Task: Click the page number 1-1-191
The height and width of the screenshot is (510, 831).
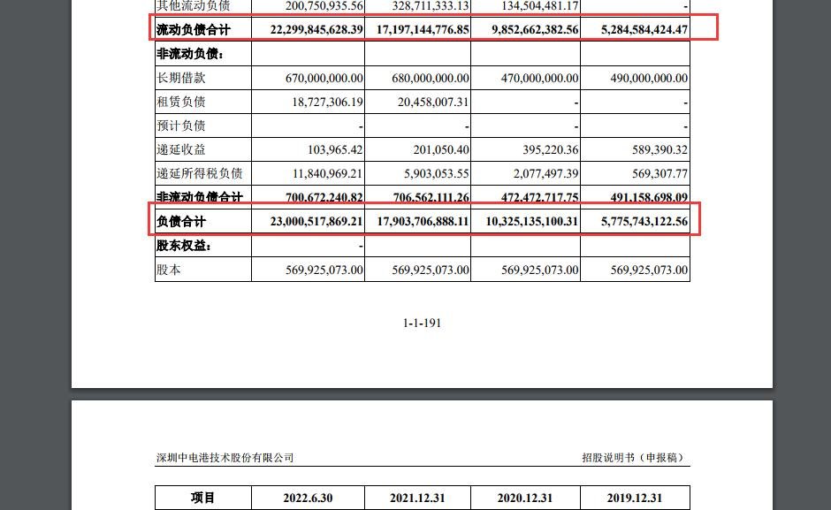Action: point(421,323)
